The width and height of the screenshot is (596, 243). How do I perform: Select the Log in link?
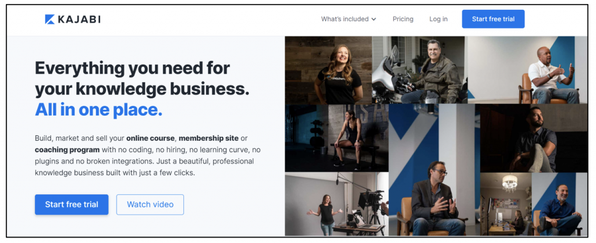pyautogui.click(x=438, y=19)
